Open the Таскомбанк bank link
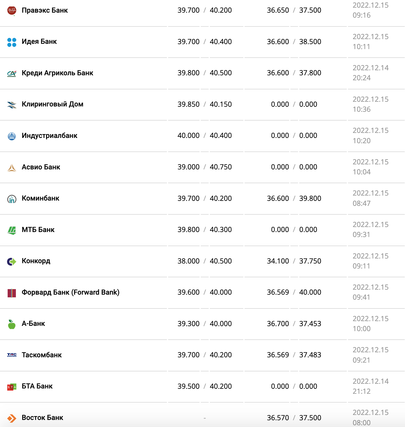 [42, 355]
